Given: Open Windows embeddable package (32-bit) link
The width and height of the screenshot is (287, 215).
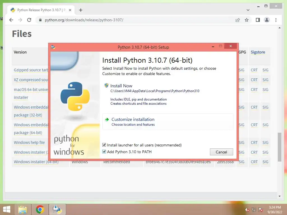Looking at the screenshot, I should (x=31, y=111).
